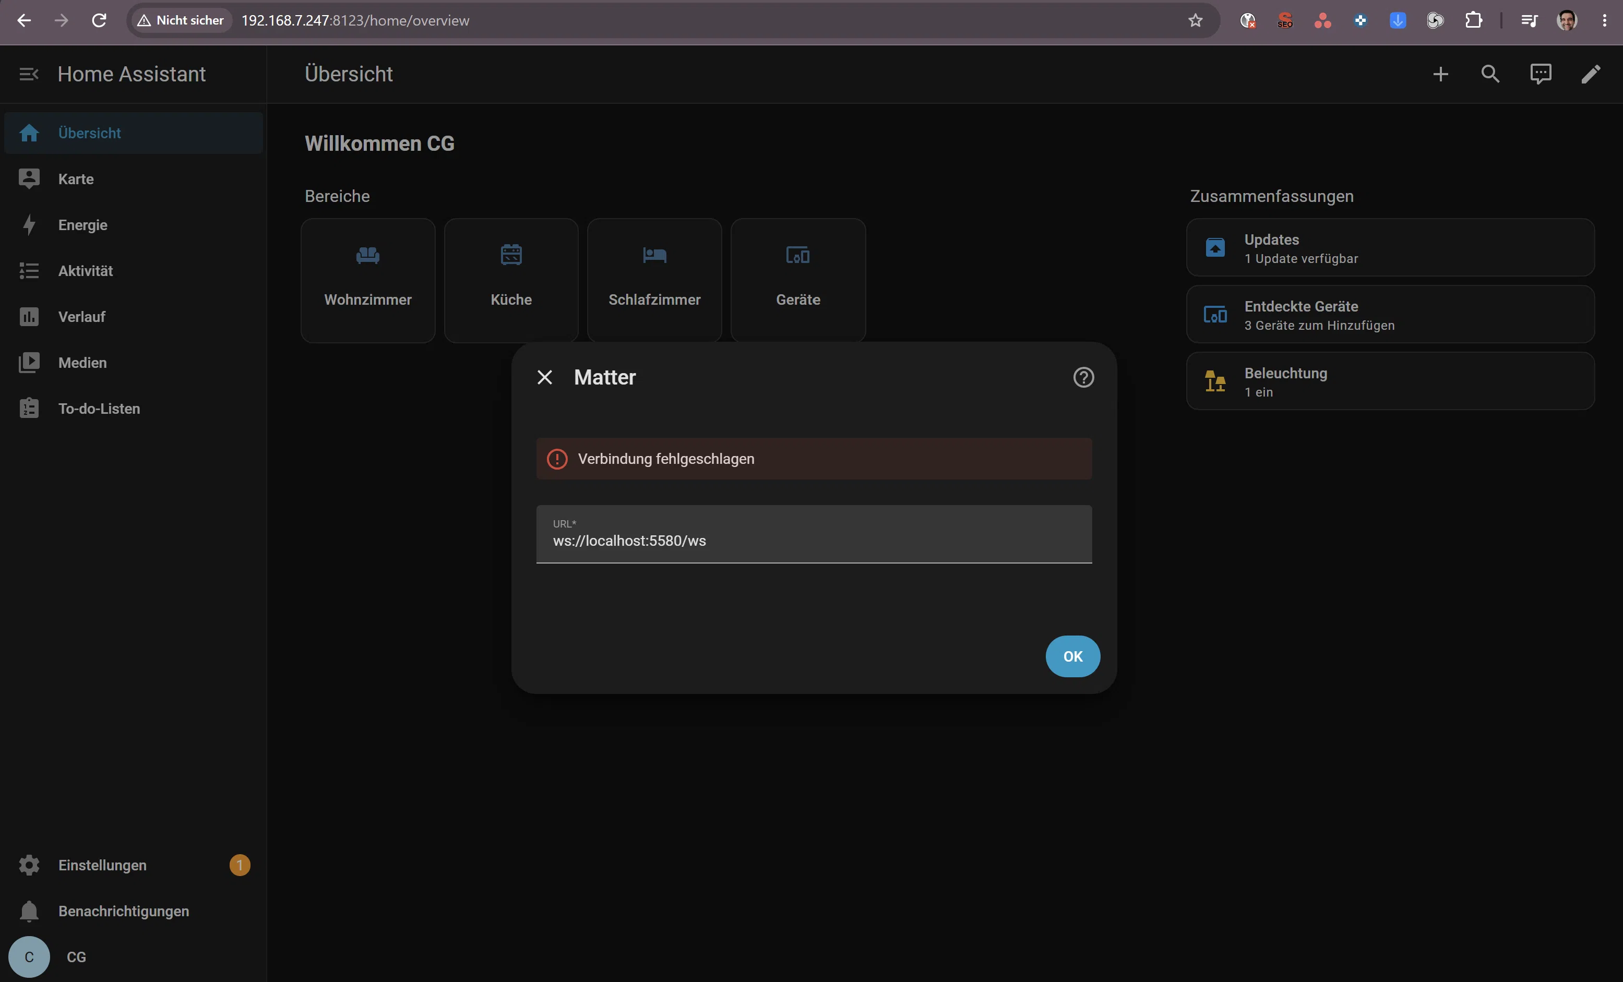Close the Matter dialog
The width and height of the screenshot is (1623, 982).
(x=545, y=377)
